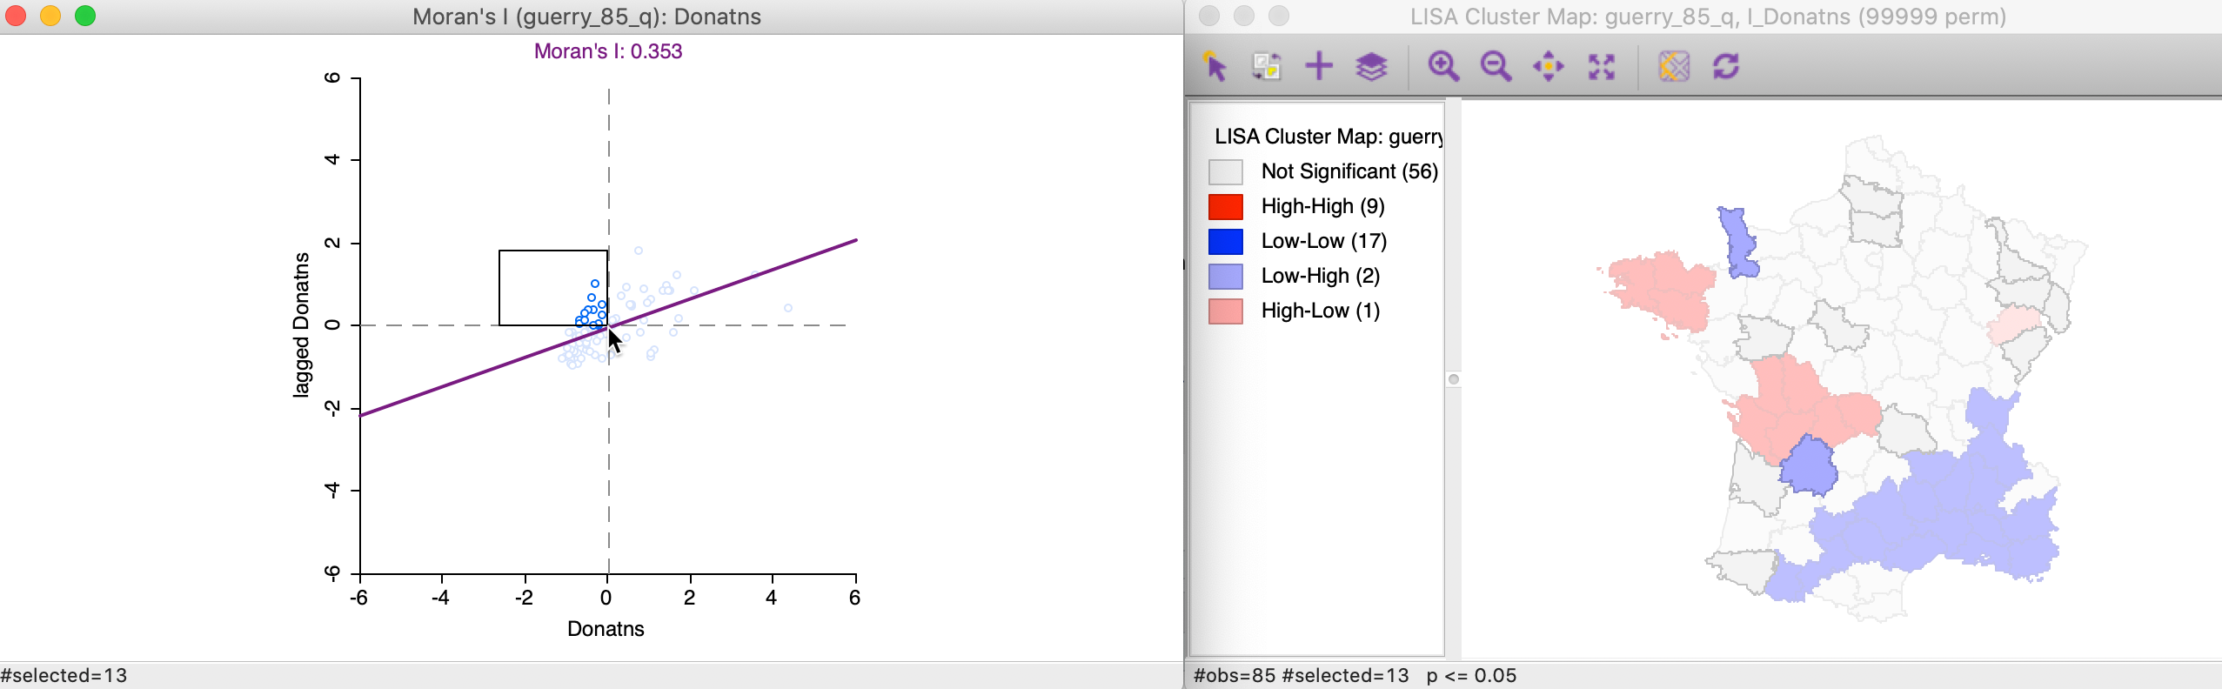Select the arrow selection tool in LISA map toolbar
The height and width of the screenshot is (689, 2222).
(x=1215, y=66)
